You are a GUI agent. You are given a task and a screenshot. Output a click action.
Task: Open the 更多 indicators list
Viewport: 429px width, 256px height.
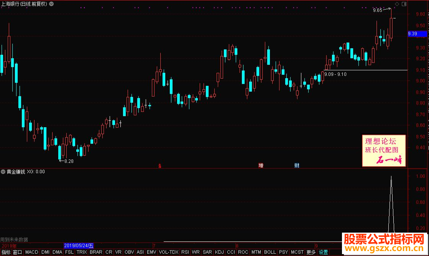point(311,252)
